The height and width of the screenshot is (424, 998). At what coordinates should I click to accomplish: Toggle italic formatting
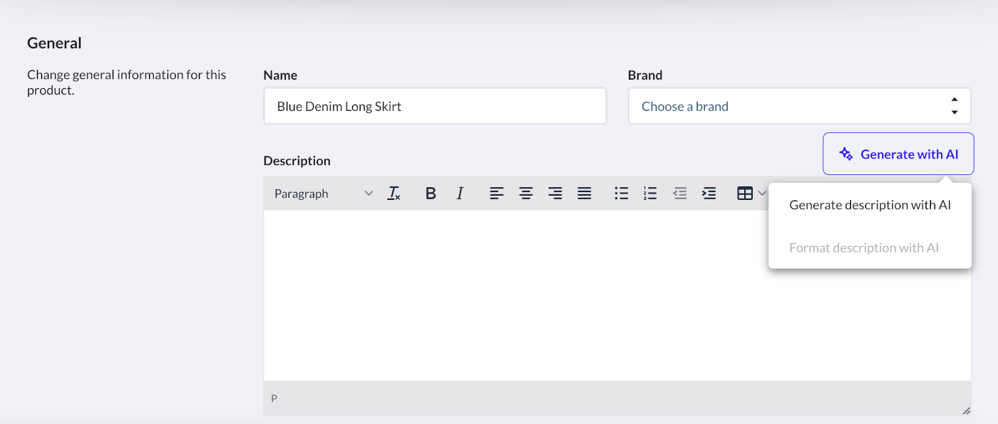460,193
